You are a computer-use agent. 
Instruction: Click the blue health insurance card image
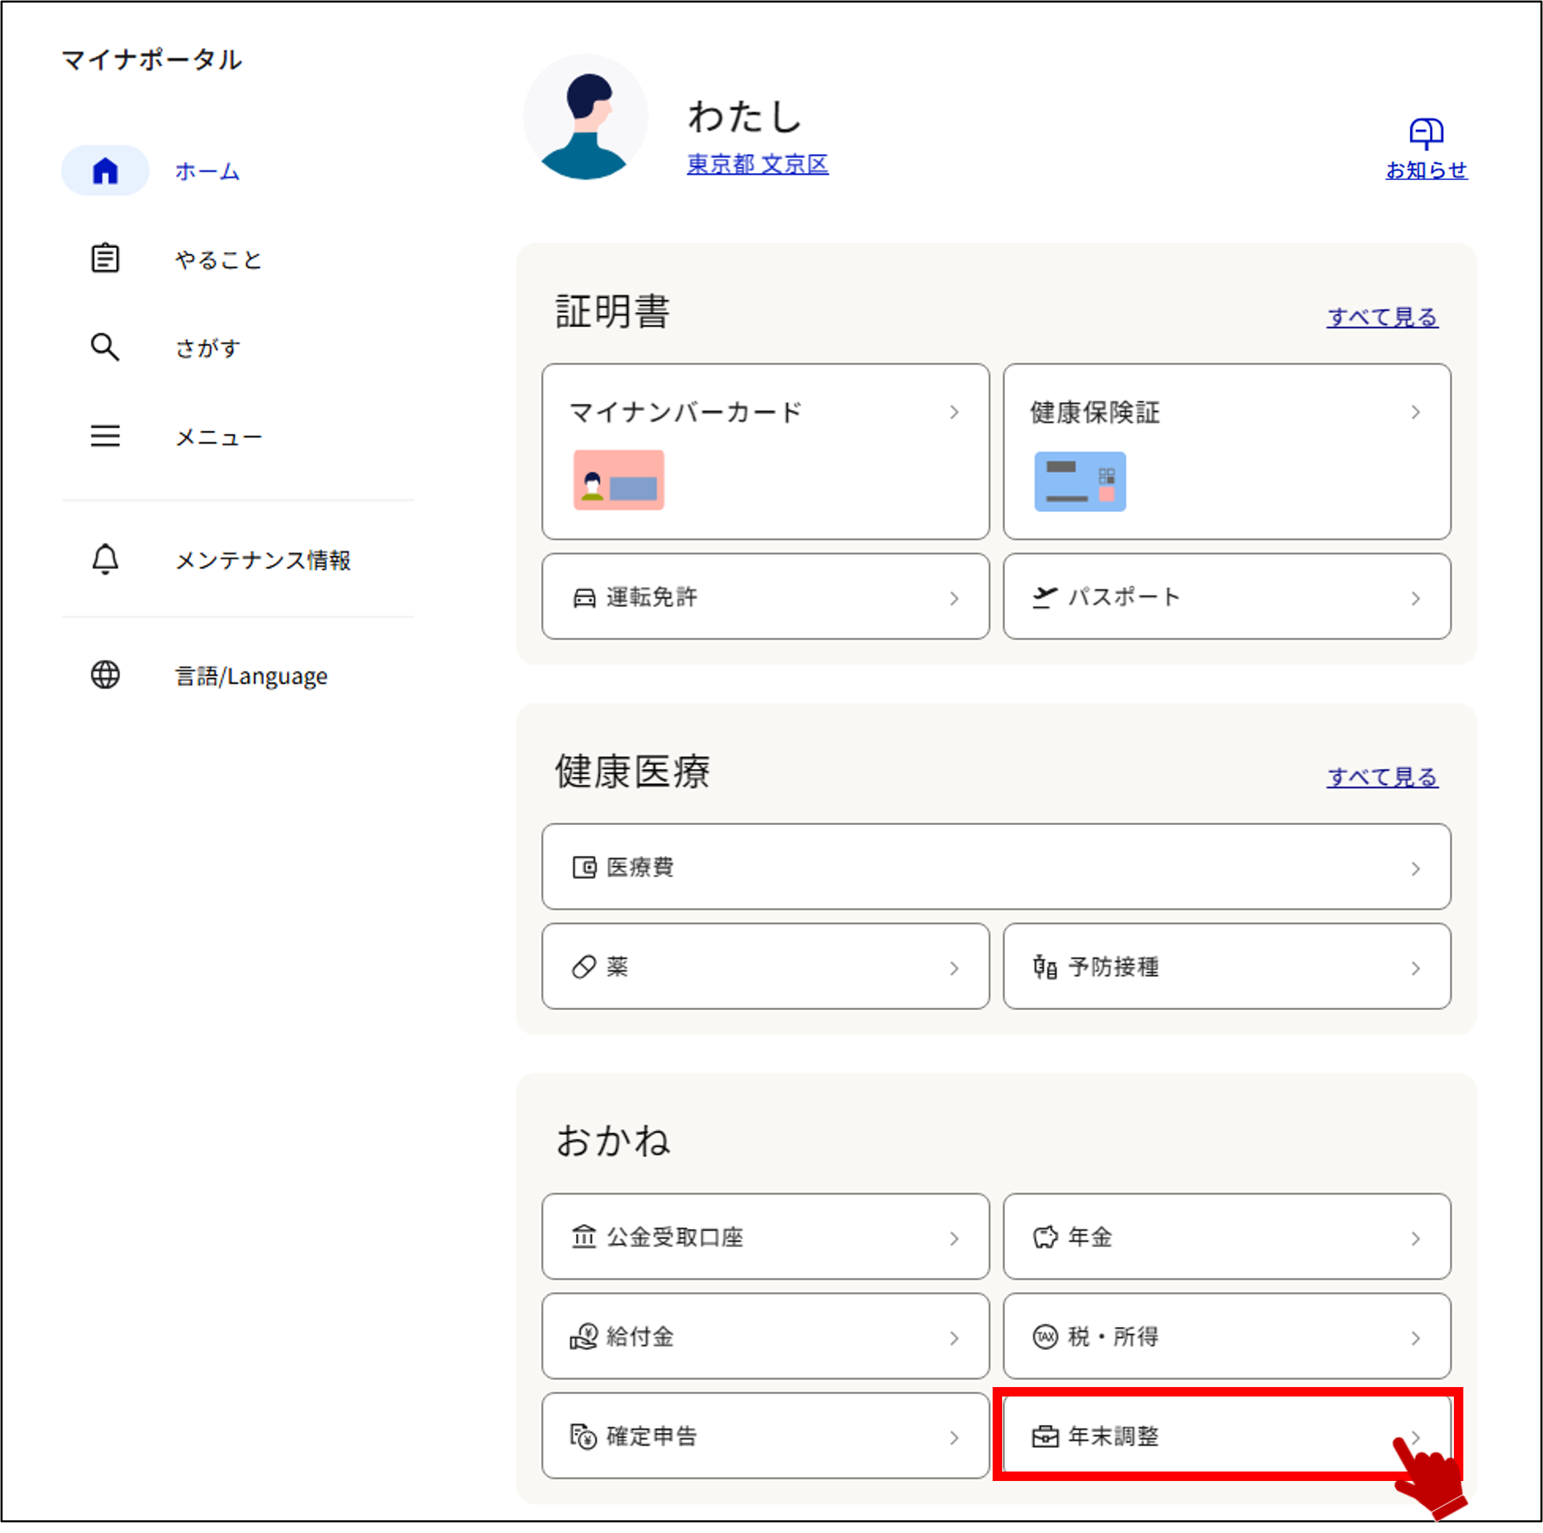tap(1080, 482)
